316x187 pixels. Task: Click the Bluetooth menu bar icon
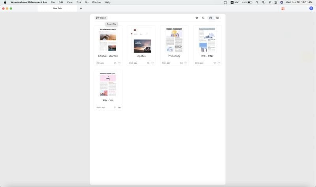tap(270, 2)
